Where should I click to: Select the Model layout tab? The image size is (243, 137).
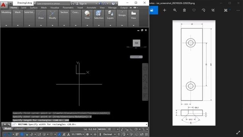point(8,129)
